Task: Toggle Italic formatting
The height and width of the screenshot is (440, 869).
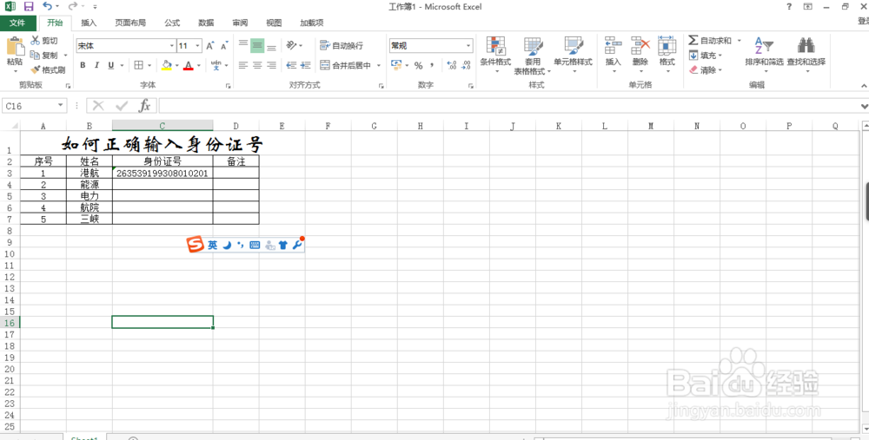Action: click(x=96, y=65)
